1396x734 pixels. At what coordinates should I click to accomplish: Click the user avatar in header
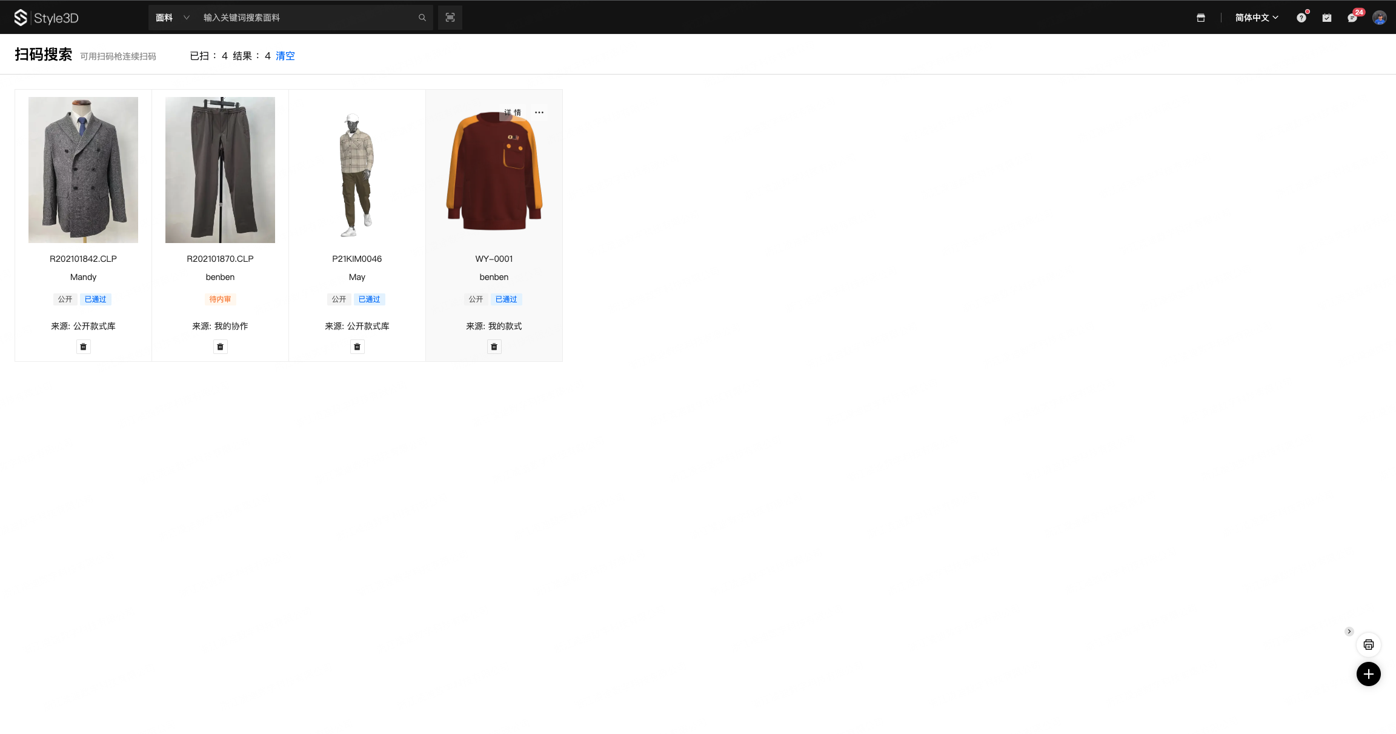click(1380, 18)
